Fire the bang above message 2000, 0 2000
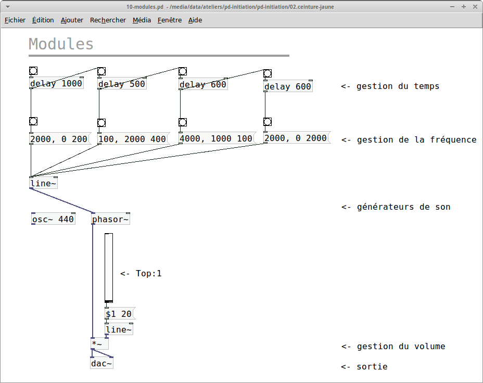Image resolution: width=483 pixels, height=383 pixels. [268, 122]
